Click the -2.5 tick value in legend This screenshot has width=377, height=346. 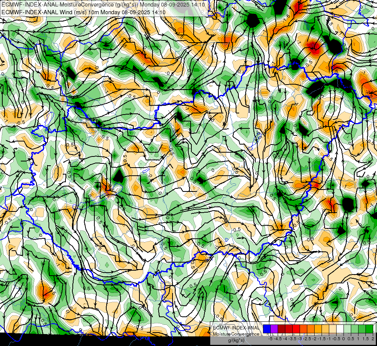tap(307, 339)
